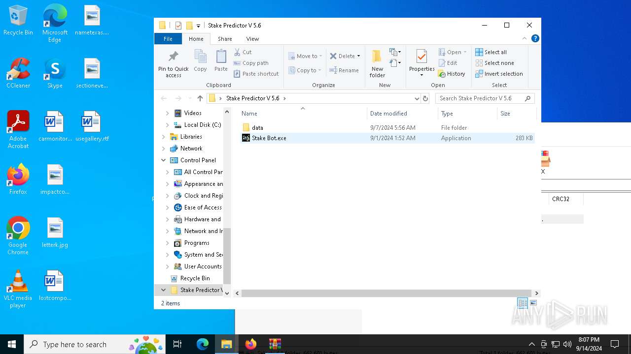The width and height of the screenshot is (631, 354).
Task: Switch to Large icons view layout
Action: point(533,303)
